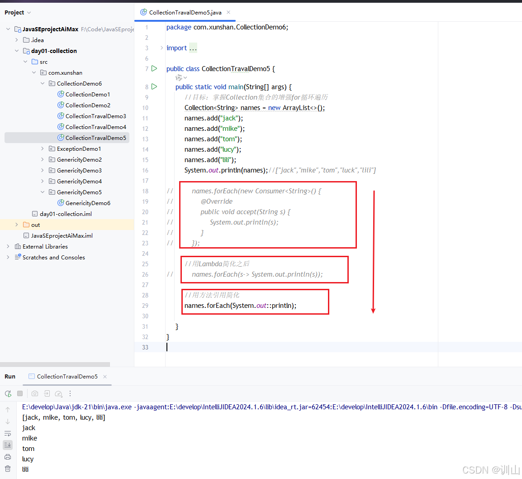Click the Java class icon on the editor tab
The height and width of the screenshot is (479, 522).
point(143,13)
